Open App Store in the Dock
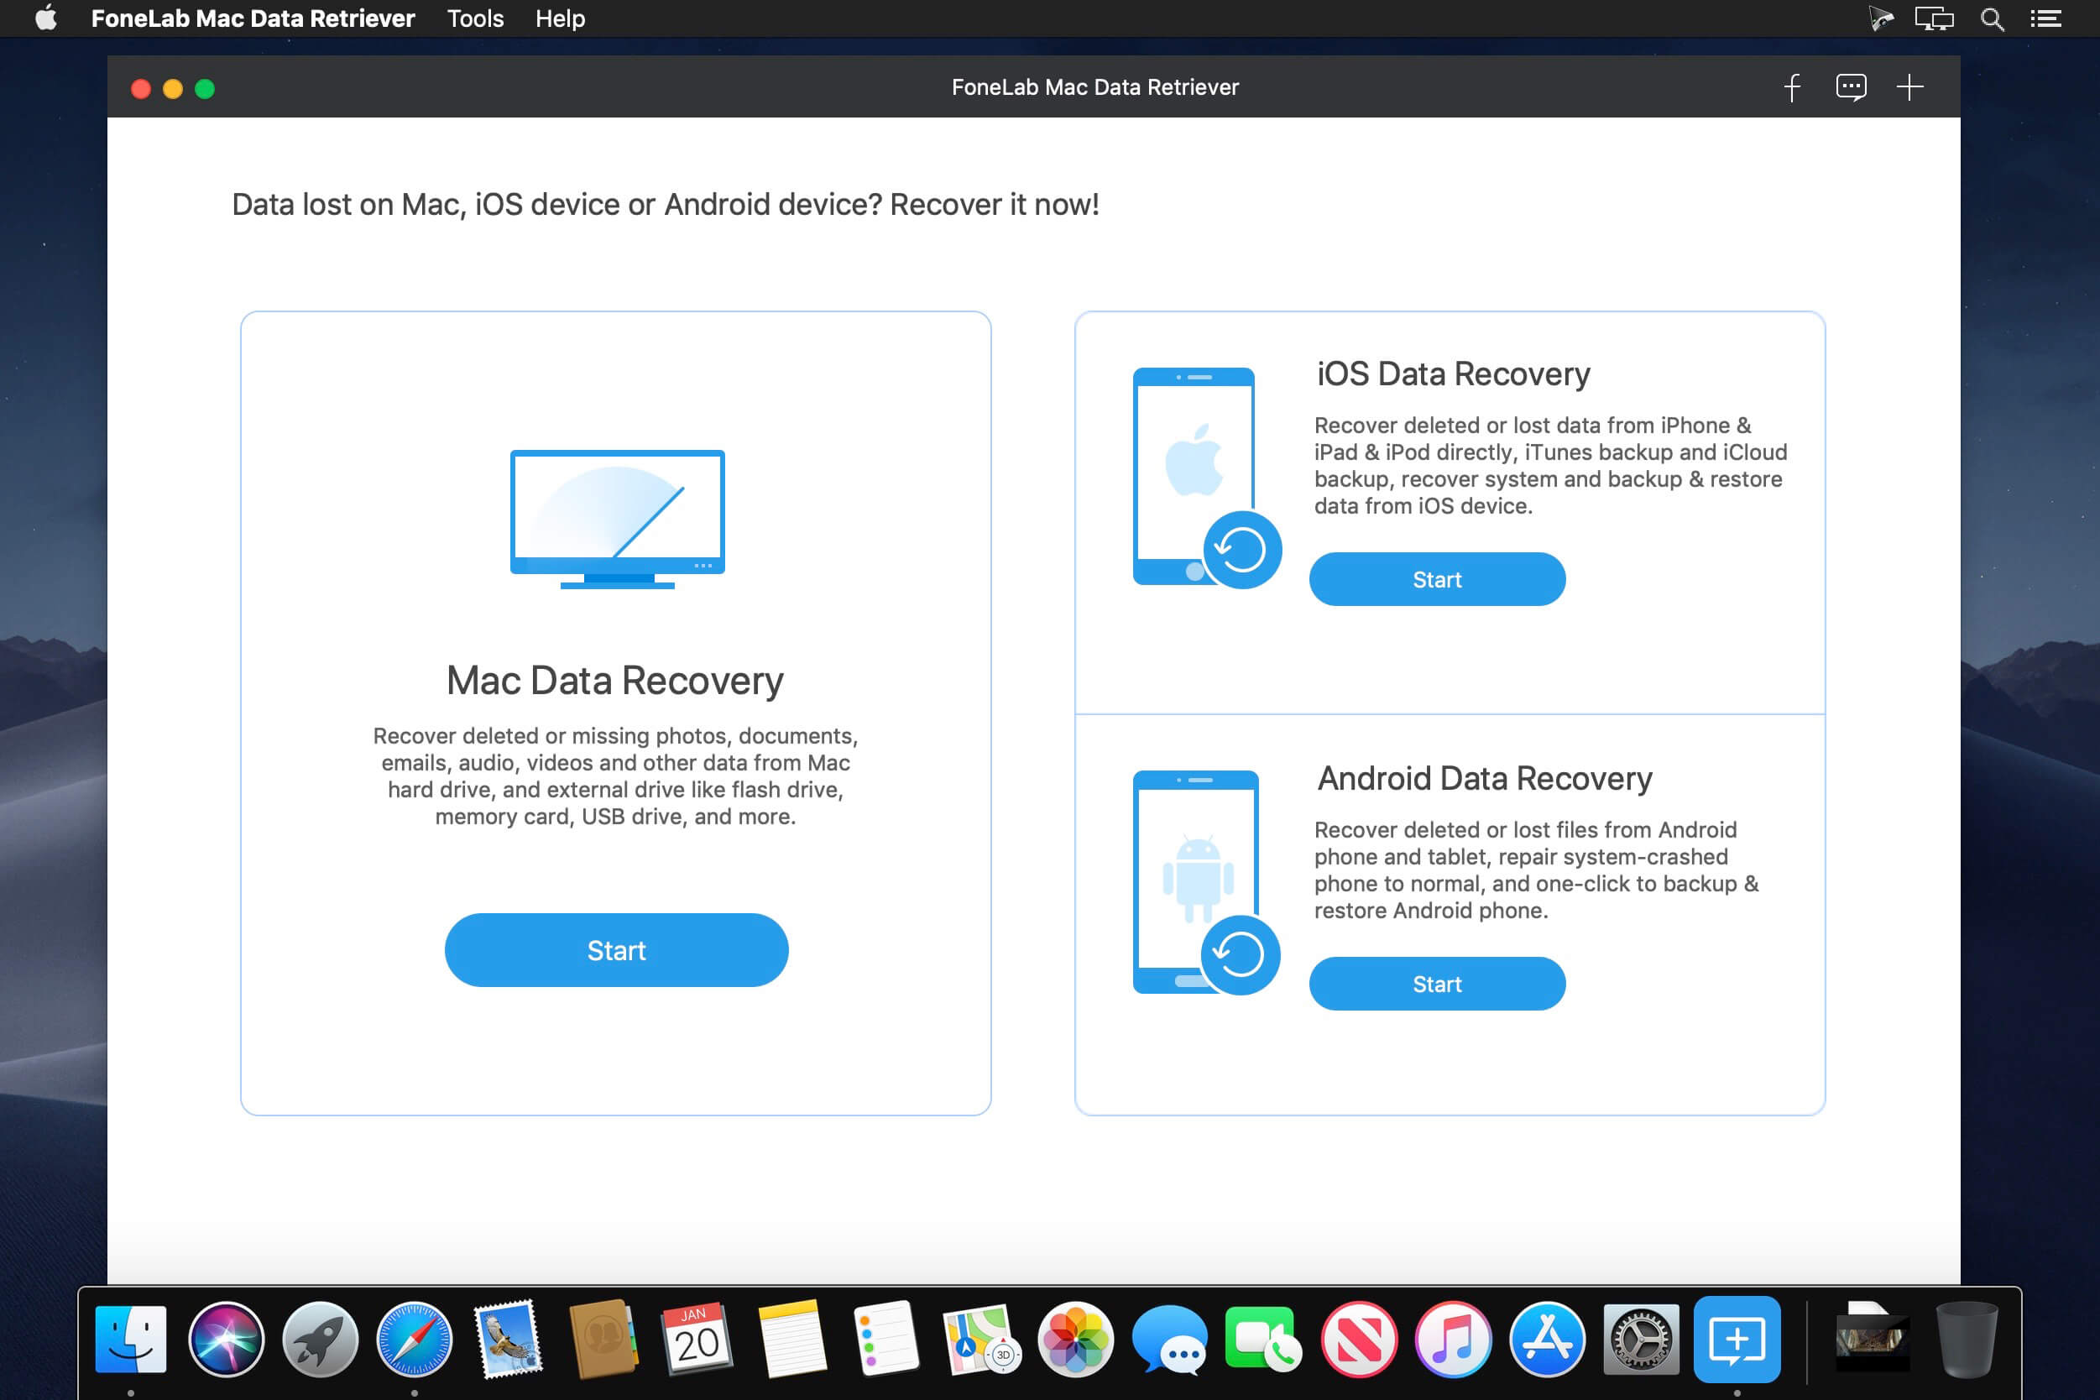Viewport: 2100px width, 1400px height. tap(1546, 1340)
